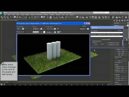Activate the Select and Move tool
The height and width of the screenshot is (97, 129).
[29, 17]
